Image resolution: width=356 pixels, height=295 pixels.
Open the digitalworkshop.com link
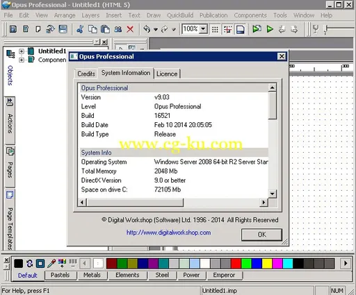point(168,233)
